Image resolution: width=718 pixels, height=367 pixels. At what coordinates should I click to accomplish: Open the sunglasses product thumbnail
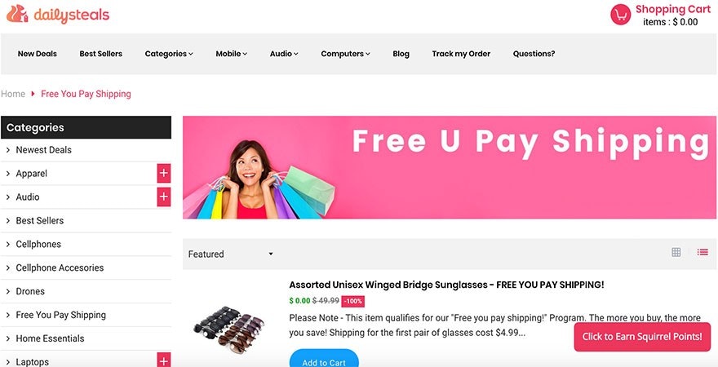point(229,329)
